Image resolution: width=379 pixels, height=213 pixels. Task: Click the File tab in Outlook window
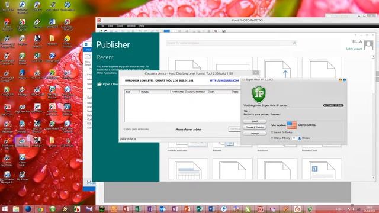(88, 50)
